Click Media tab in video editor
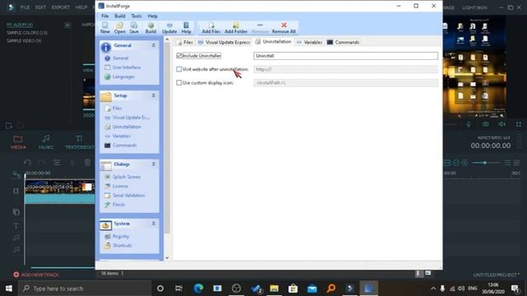Image resolution: width=527 pixels, height=296 pixels. [x=18, y=142]
